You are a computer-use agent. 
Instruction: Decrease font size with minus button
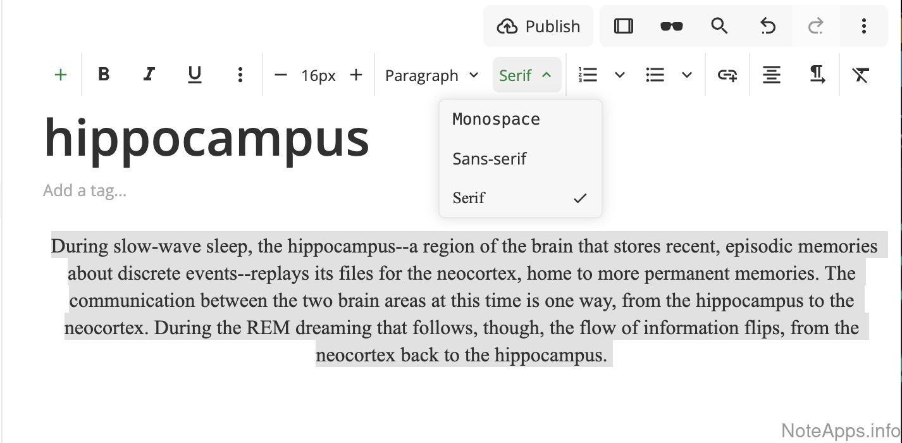[281, 75]
